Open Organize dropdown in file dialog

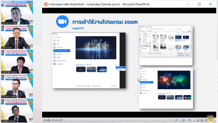144,31
